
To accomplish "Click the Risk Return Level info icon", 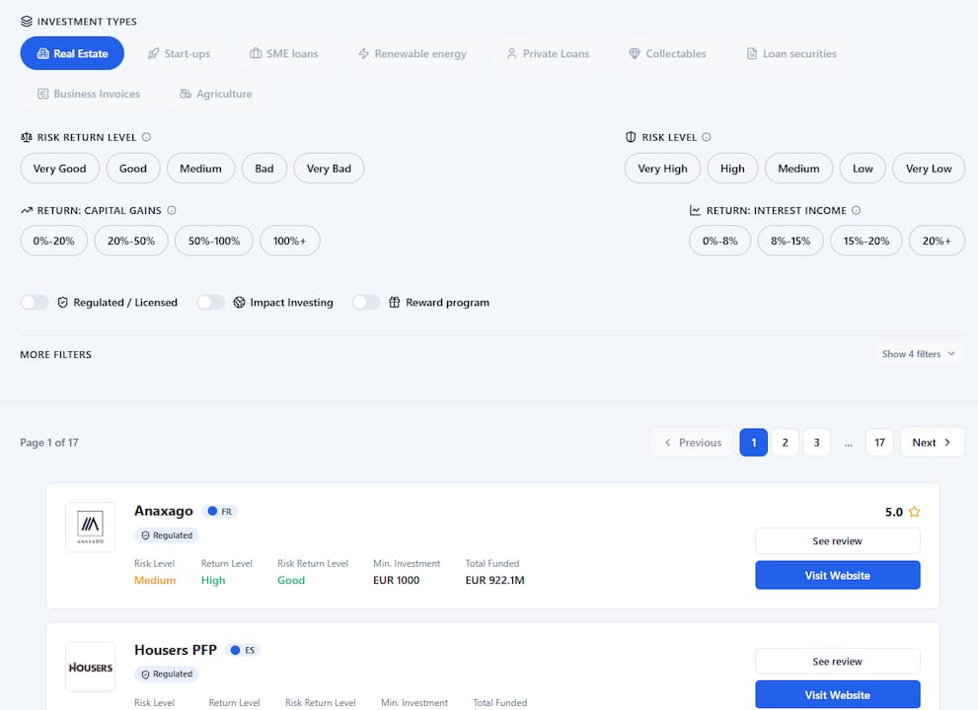I will (146, 137).
